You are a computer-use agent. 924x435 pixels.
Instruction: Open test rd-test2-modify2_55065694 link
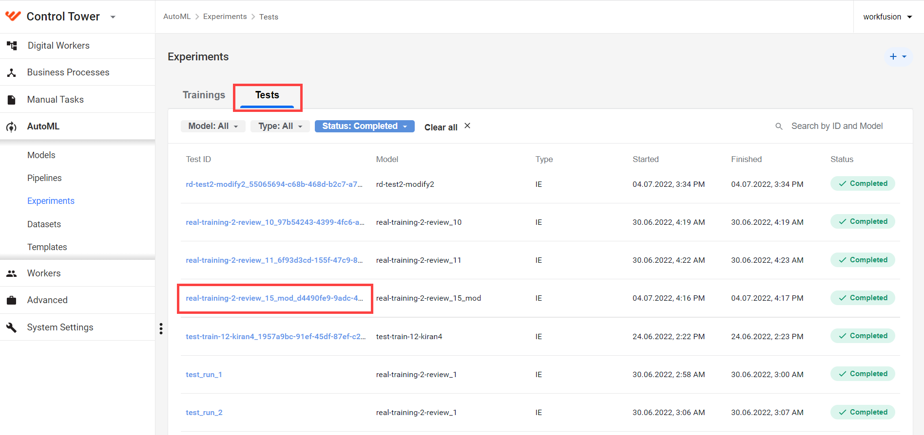click(274, 184)
